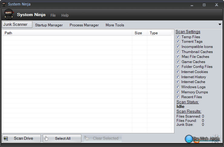Toggle the Torrent Tags checkbox

point(178,41)
